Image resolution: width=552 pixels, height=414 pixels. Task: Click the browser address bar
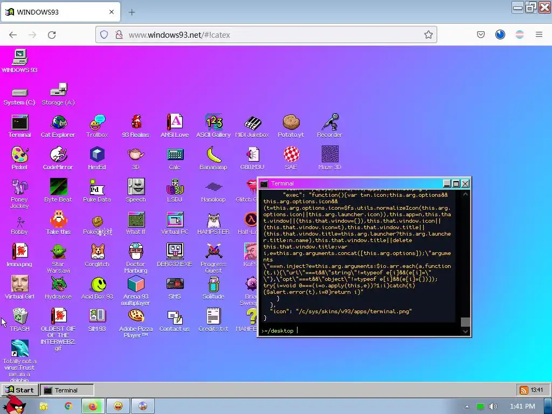point(266,35)
